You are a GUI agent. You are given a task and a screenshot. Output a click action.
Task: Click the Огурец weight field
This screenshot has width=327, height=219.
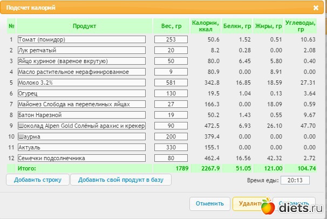coord(171,93)
